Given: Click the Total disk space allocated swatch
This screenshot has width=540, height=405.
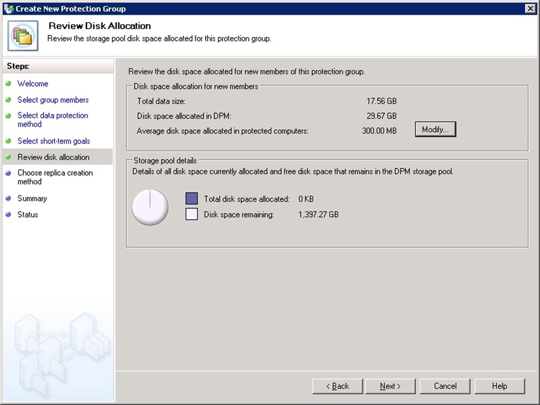Looking at the screenshot, I should [192, 199].
